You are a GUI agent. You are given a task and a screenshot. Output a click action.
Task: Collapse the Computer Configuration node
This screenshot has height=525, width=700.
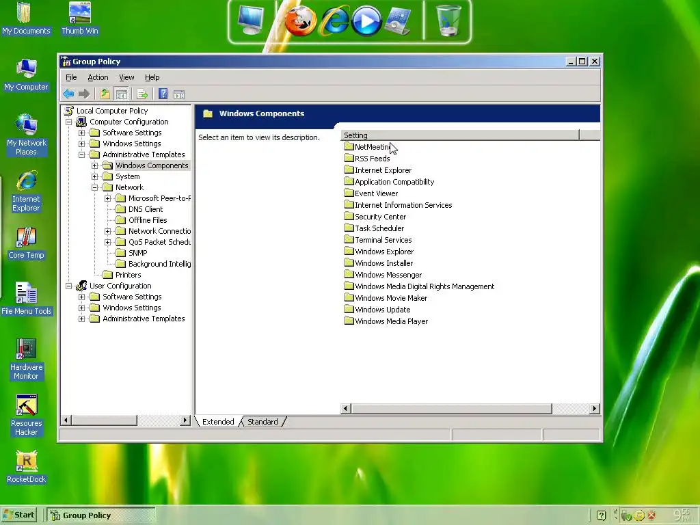(69, 122)
